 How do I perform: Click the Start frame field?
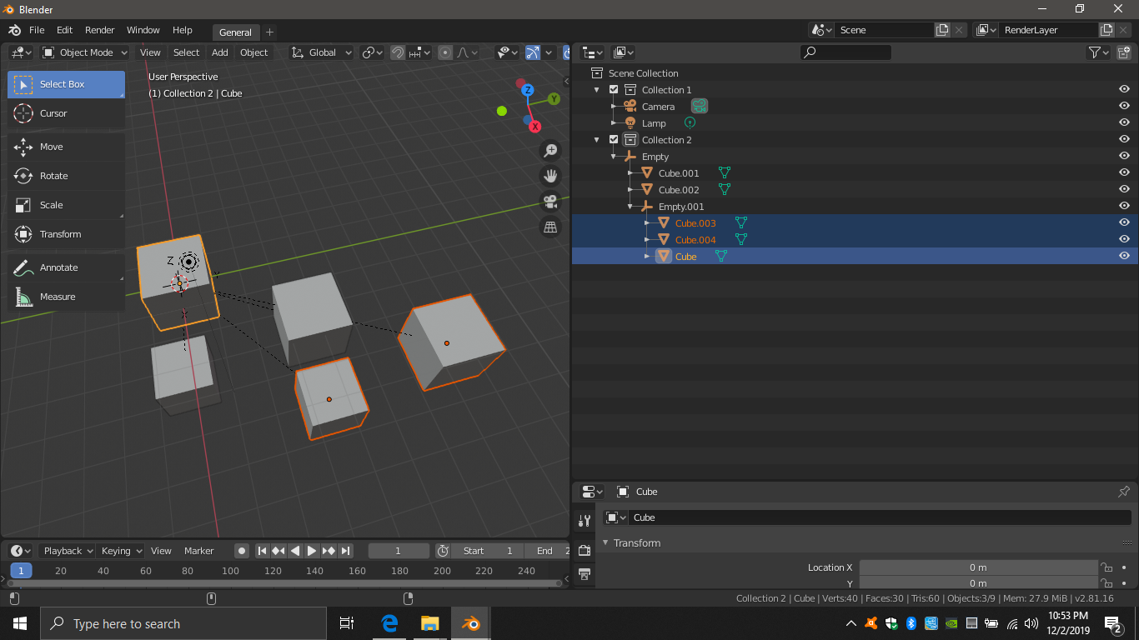(x=489, y=551)
